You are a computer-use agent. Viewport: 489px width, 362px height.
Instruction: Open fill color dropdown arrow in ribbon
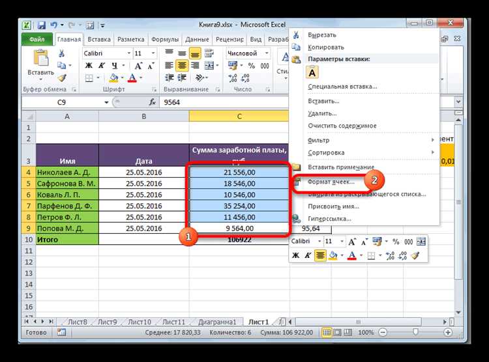point(123,78)
